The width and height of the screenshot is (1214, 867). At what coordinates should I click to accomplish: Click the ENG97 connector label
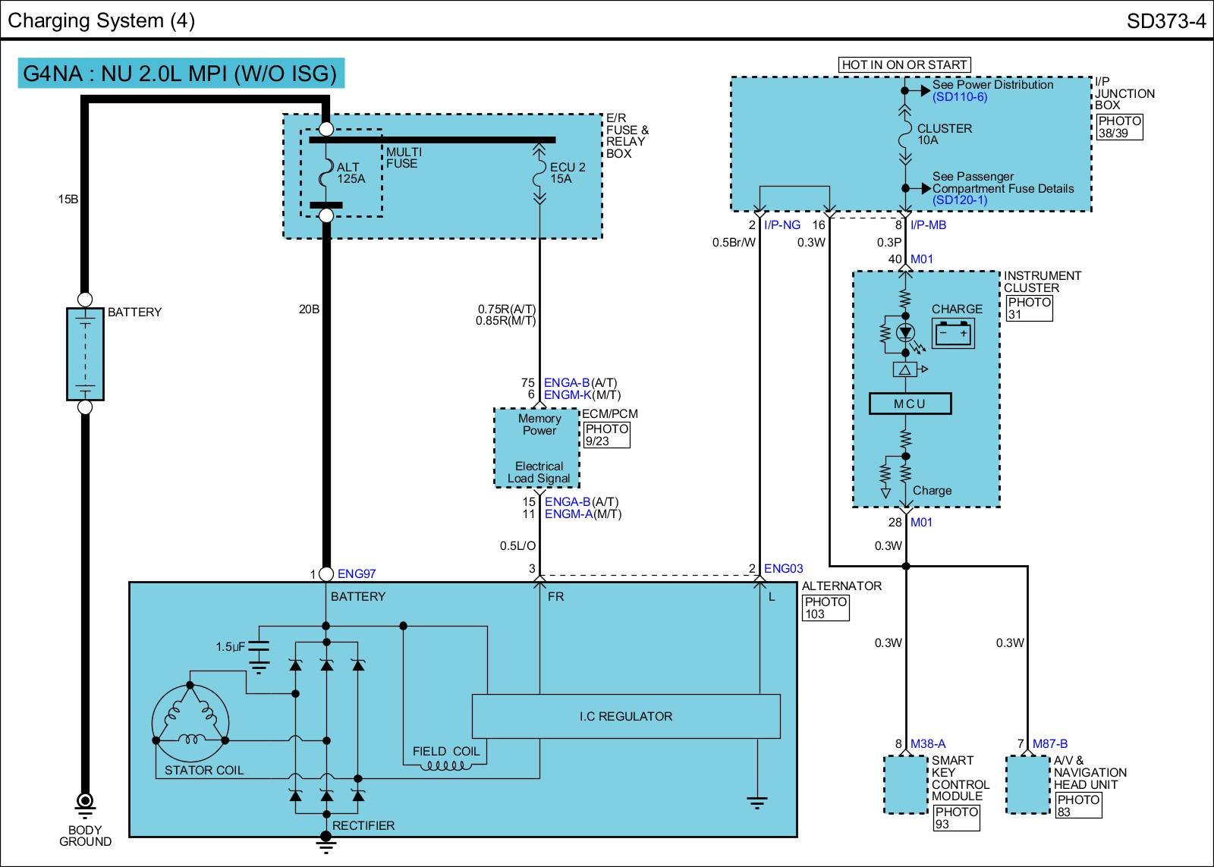(357, 574)
